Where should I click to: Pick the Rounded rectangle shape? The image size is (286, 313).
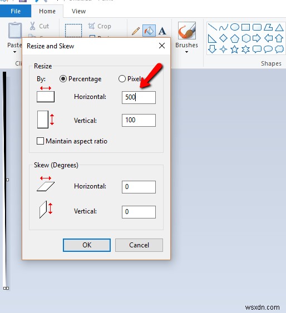(x=257, y=27)
